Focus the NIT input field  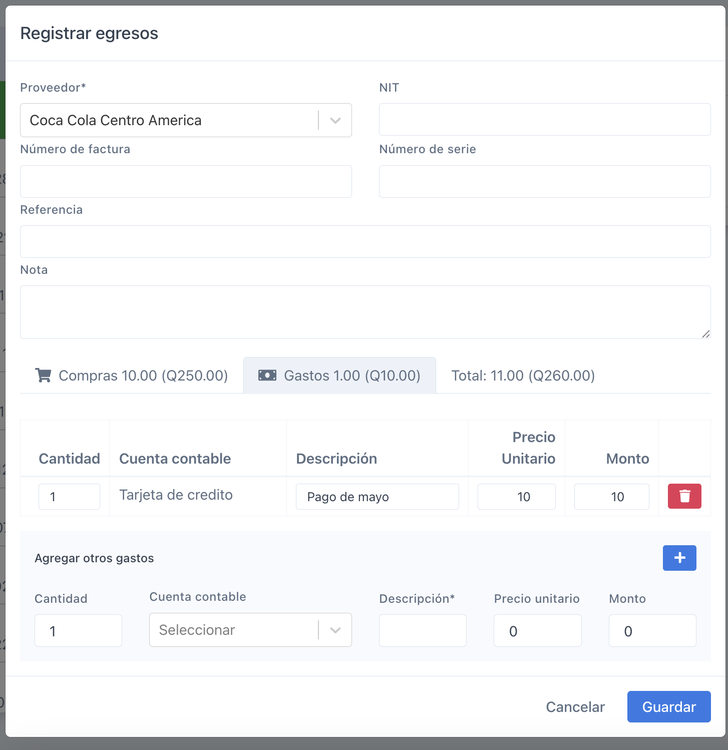[x=545, y=119]
